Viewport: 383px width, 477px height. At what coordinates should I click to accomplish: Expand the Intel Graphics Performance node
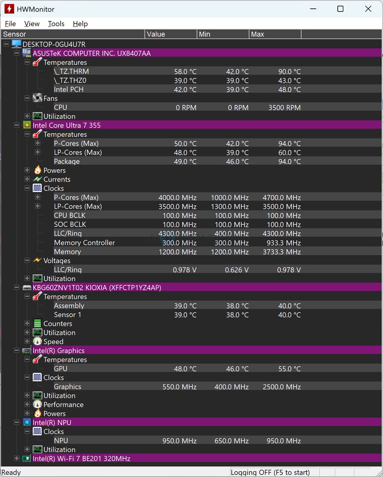[27, 404]
